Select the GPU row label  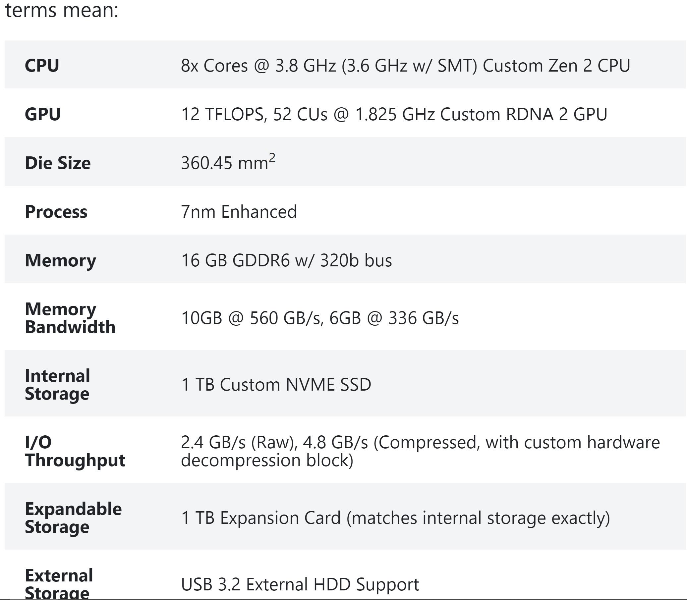(x=42, y=114)
